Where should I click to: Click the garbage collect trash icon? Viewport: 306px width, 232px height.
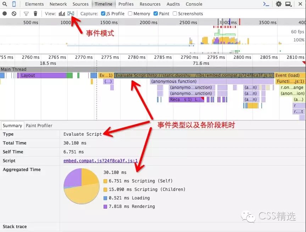(35, 13)
